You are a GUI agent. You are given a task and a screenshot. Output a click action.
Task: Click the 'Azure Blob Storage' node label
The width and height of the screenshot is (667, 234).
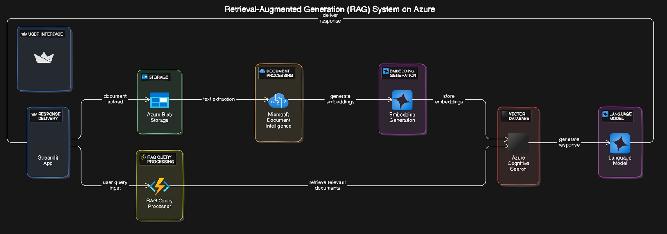[159, 117]
